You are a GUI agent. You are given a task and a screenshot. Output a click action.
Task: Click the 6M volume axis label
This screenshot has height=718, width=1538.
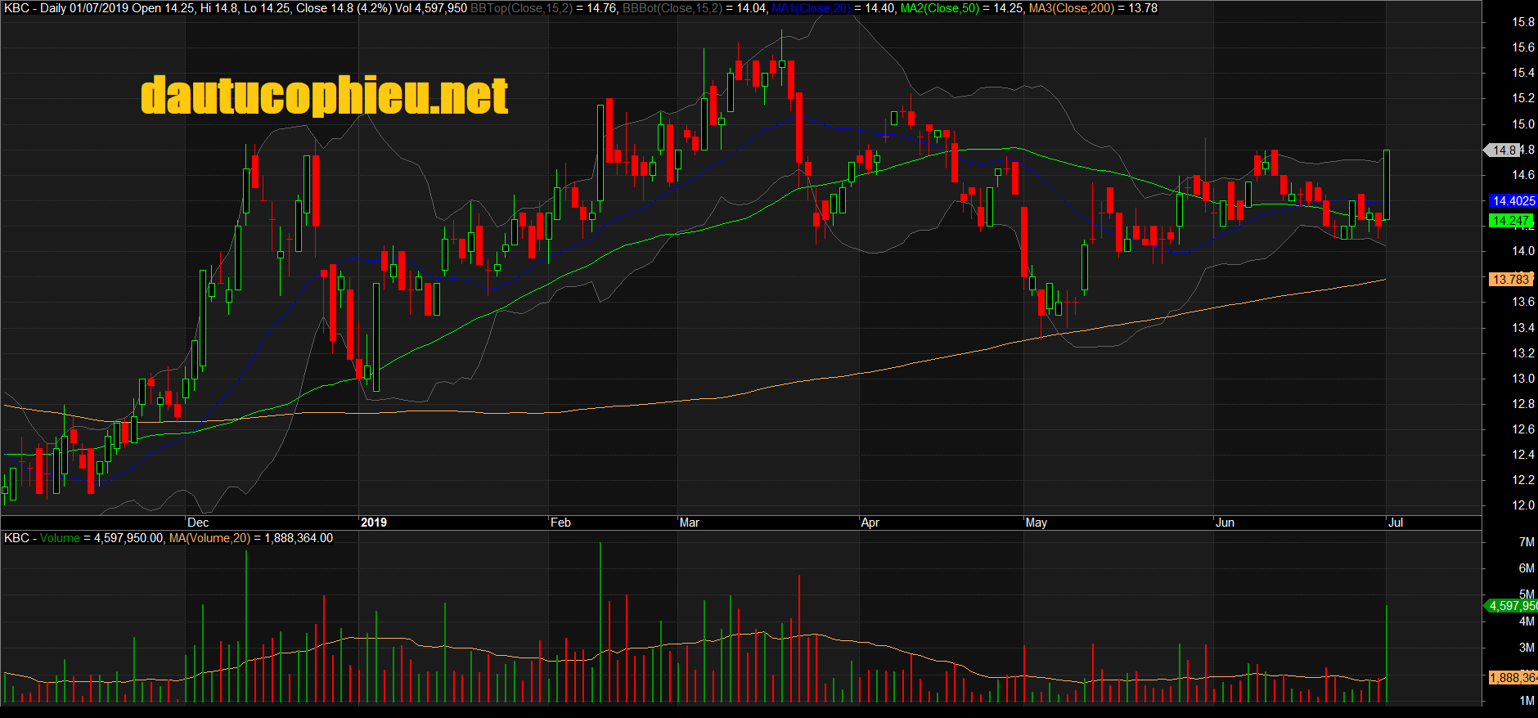1527,568
